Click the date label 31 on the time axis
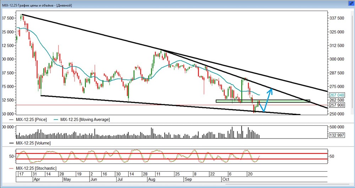Screen dimensions: 355x188 pyautogui.click(x=35, y=174)
